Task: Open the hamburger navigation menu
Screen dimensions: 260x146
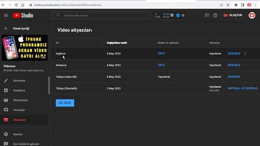Action: [x=6, y=15]
